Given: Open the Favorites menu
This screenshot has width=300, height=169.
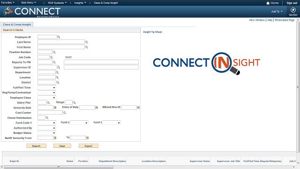Looking at the screenshot, I should click(x=8, y=3).
